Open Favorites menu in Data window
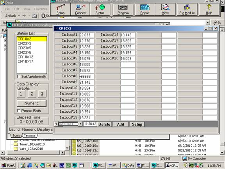 pos(41,9)
